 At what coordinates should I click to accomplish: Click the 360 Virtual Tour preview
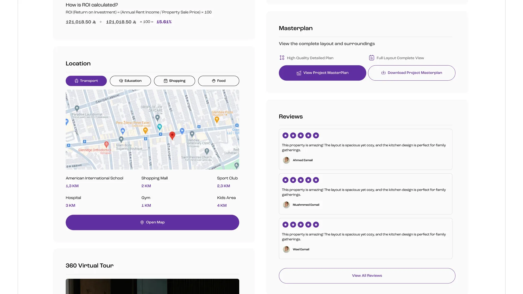coord(152,286)
